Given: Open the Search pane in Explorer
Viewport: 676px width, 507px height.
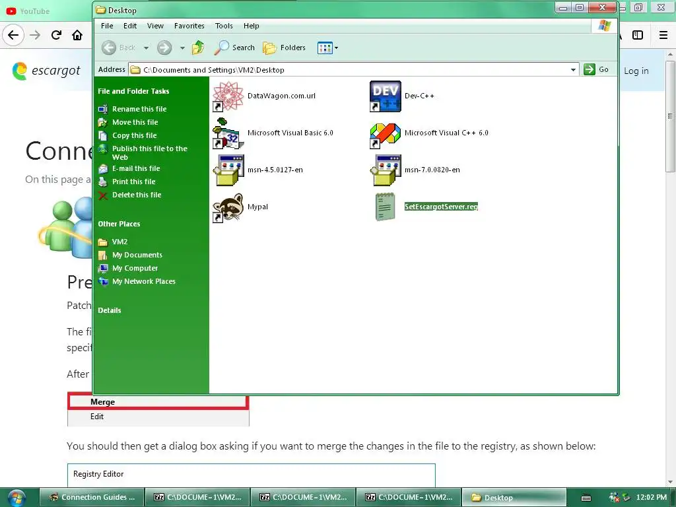Looking at the screenshot, I should tap(234, 48).
